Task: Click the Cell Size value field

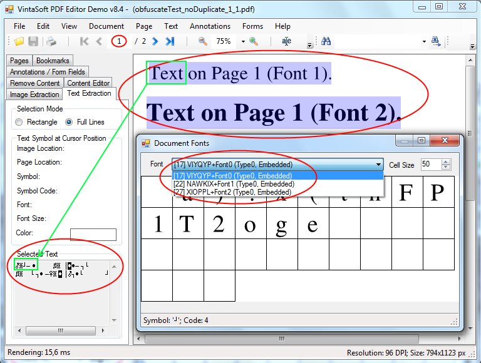Action: click(x=431, y=165)
